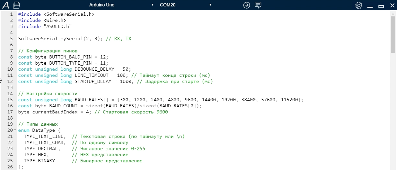Place cursor on the TYPE_HEX enum entry
The image size is (397, 170).
tap(36, 155)
